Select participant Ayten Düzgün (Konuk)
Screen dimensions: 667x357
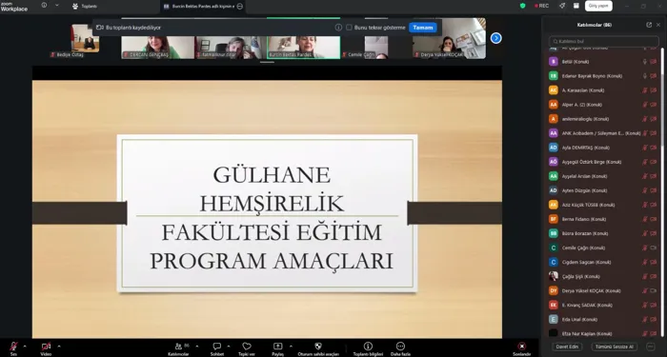(x=603, y=190)
